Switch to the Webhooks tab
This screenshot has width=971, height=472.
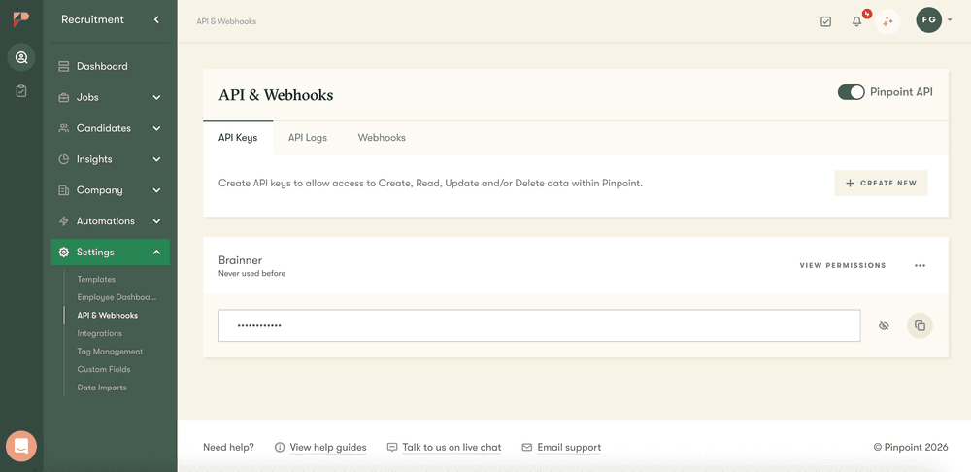(382, 138)
